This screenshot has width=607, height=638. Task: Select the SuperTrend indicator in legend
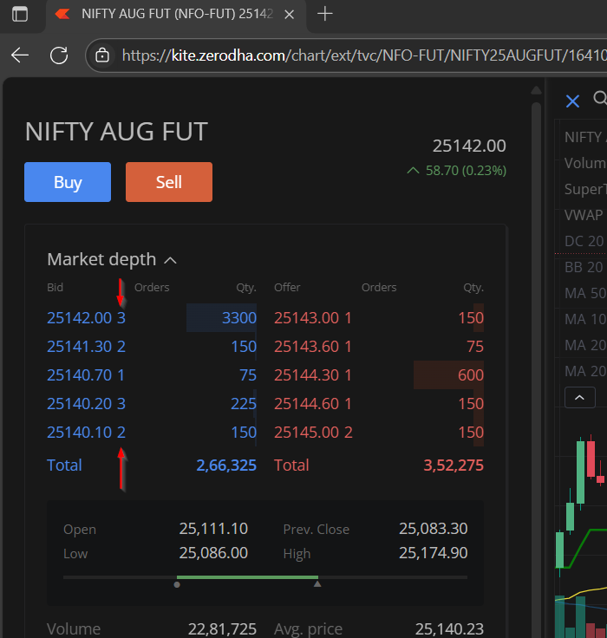pyautogui.click(x=584, y=189)
